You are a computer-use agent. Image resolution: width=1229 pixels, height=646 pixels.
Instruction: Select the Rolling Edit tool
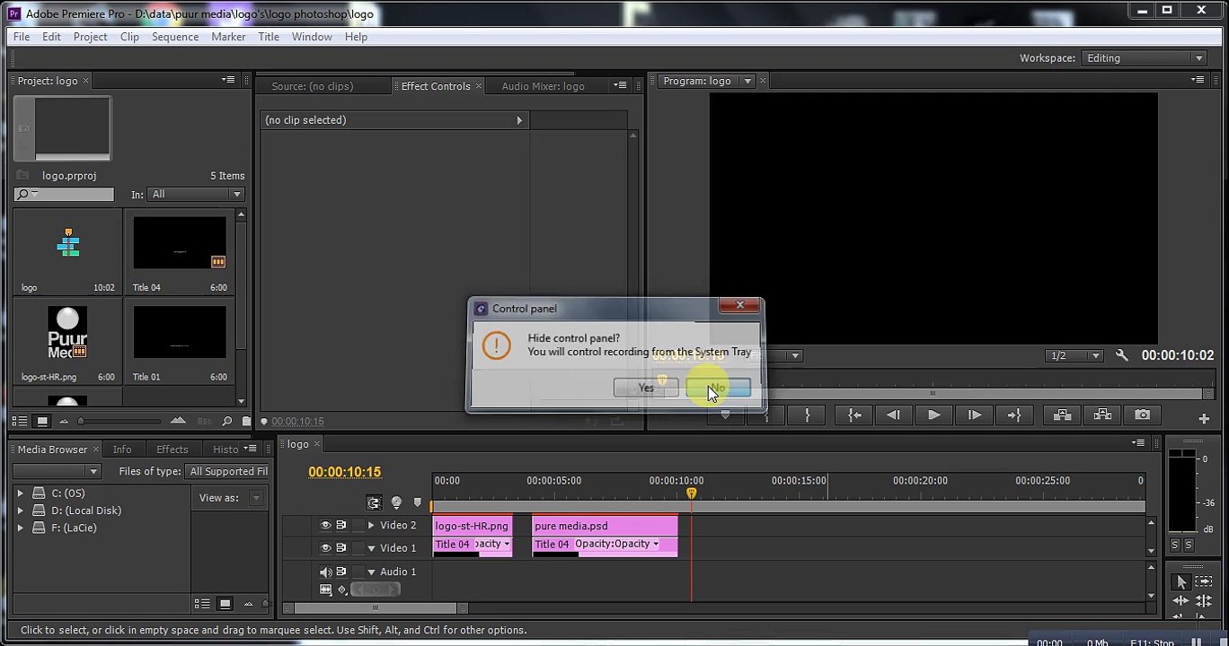click(1204, 601)
